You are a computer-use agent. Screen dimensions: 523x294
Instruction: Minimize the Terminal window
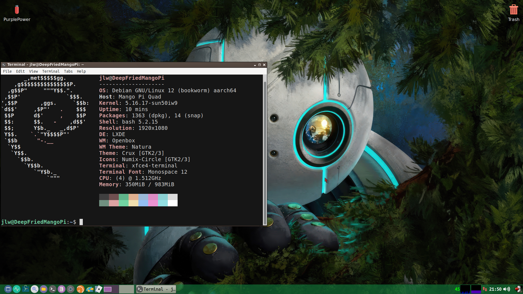pyautogui.click(x=255, y=65)
